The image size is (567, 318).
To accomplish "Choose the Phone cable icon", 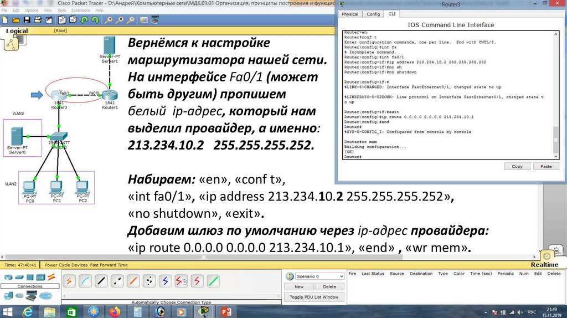I will [149, 281].
